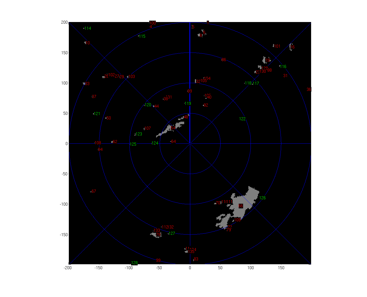Select the green track label 115
The image size is (367, 297).
142,36
